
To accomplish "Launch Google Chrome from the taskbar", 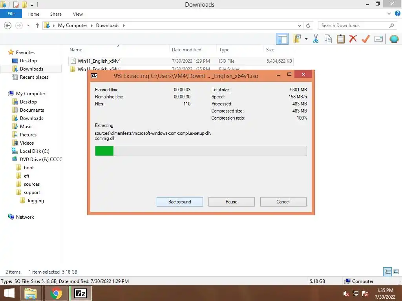I will click(x=56, y=293).
